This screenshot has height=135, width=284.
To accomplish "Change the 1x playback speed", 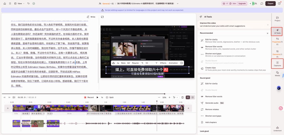I will [x=102, y=97].
